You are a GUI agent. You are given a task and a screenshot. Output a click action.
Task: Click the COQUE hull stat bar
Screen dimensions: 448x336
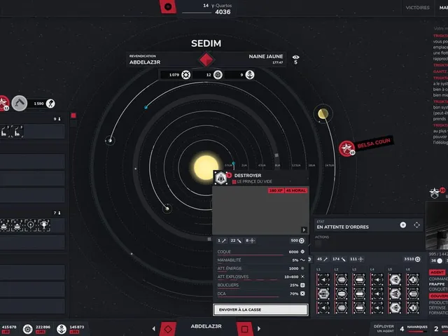[260, 252]
